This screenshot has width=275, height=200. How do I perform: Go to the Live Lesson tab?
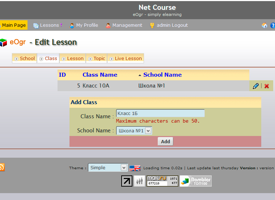tap(126, 58)
